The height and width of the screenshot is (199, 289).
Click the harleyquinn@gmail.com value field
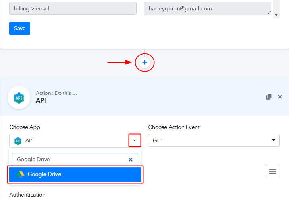[x=207, y=8]
